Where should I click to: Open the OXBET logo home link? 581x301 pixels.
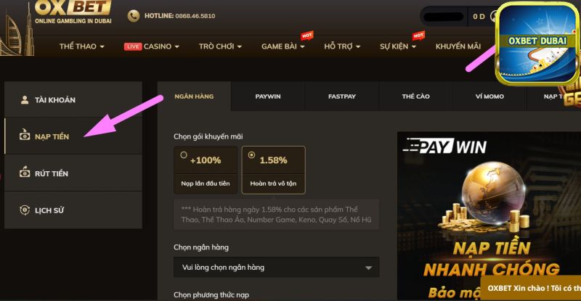(73, 12)
